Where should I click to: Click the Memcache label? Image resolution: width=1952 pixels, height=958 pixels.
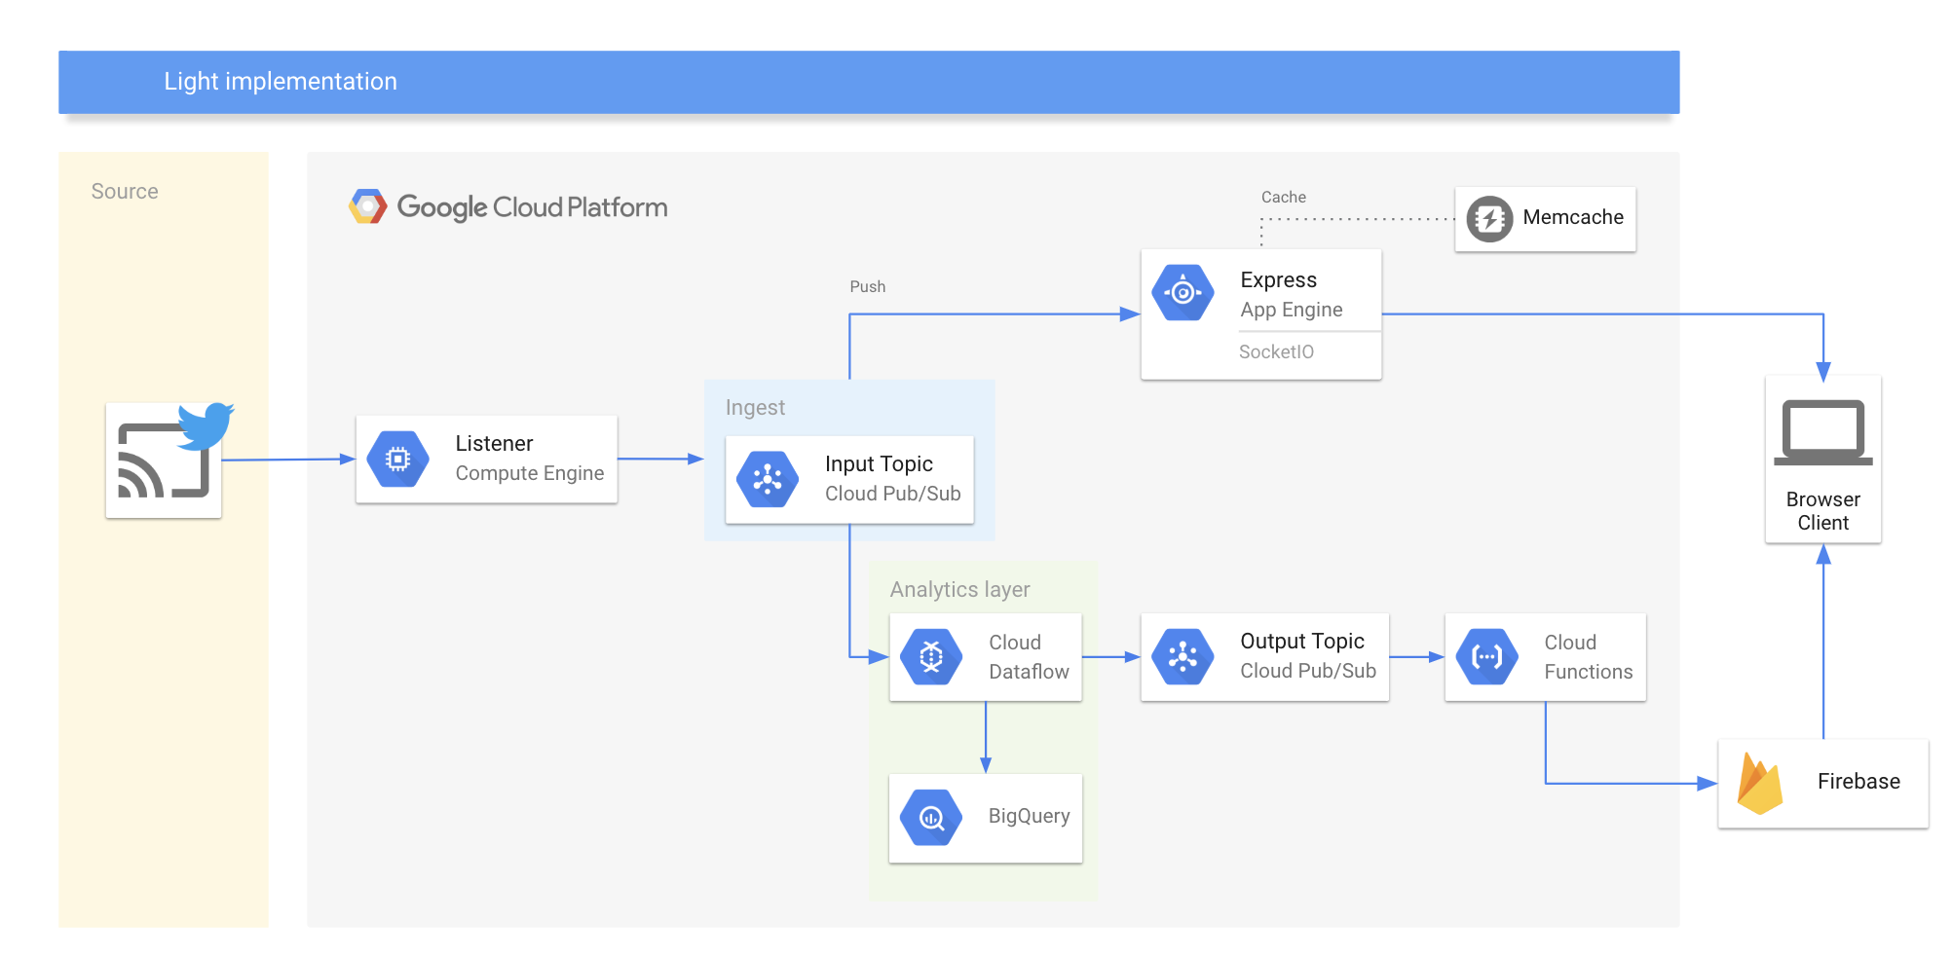tap(1573, 217)
